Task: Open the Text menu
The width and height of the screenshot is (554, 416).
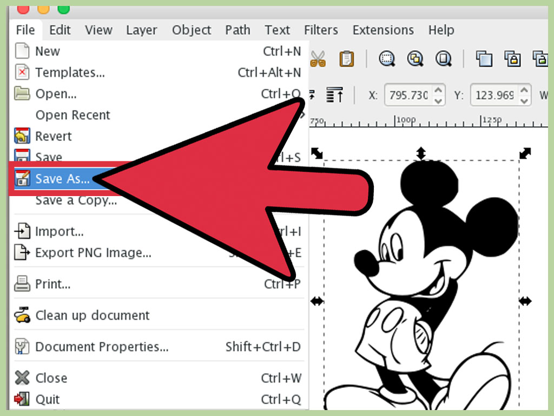Action: point(278,30)
